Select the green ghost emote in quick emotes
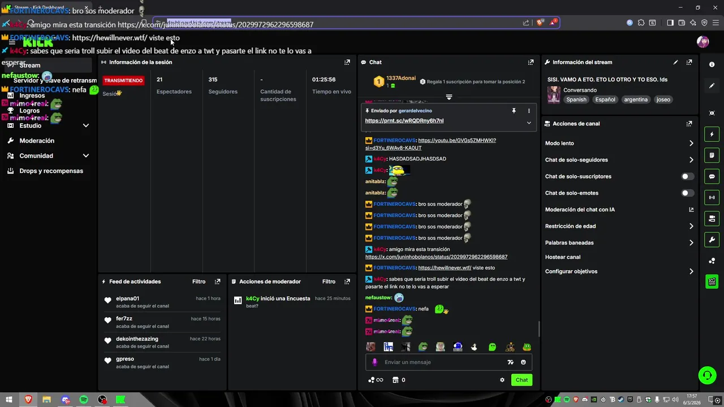724x407 pixels. (492, 347)
